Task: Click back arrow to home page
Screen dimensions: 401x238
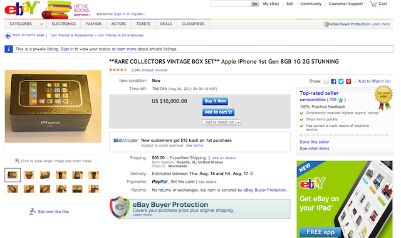Action: click(8, 36)
